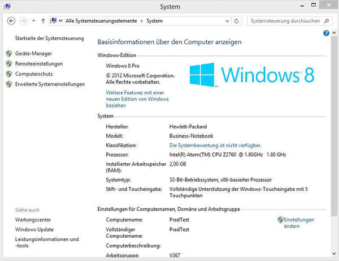339x261 pixels.
Task: Go up one level with up arrow
Action: pyautogui.click(x=43, y=21)
